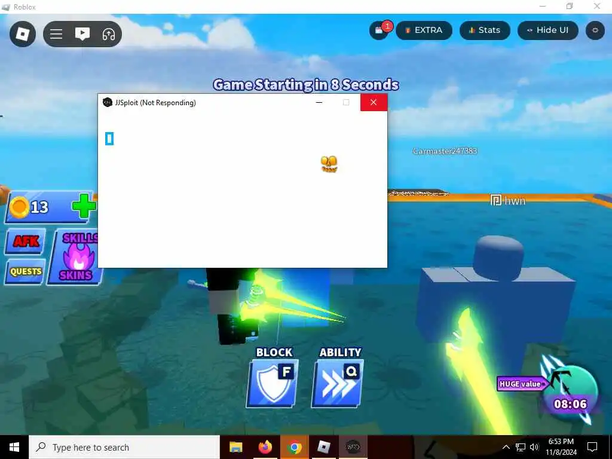Minimize the JJSploit window
The width and height of the screenshot is (612, 459).
click(319, 103)
